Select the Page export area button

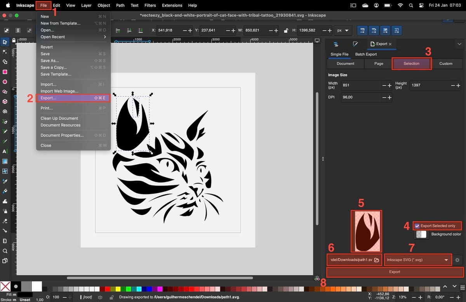(379, 63)
